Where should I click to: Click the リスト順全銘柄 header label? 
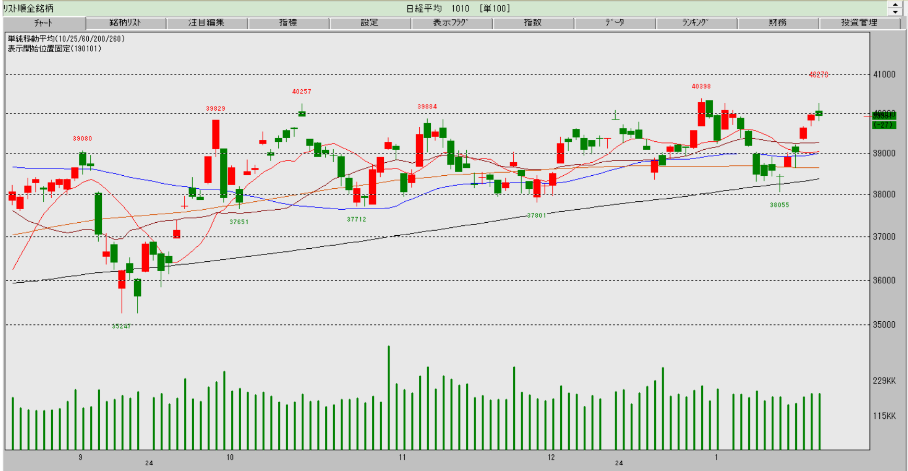(28, 8)
